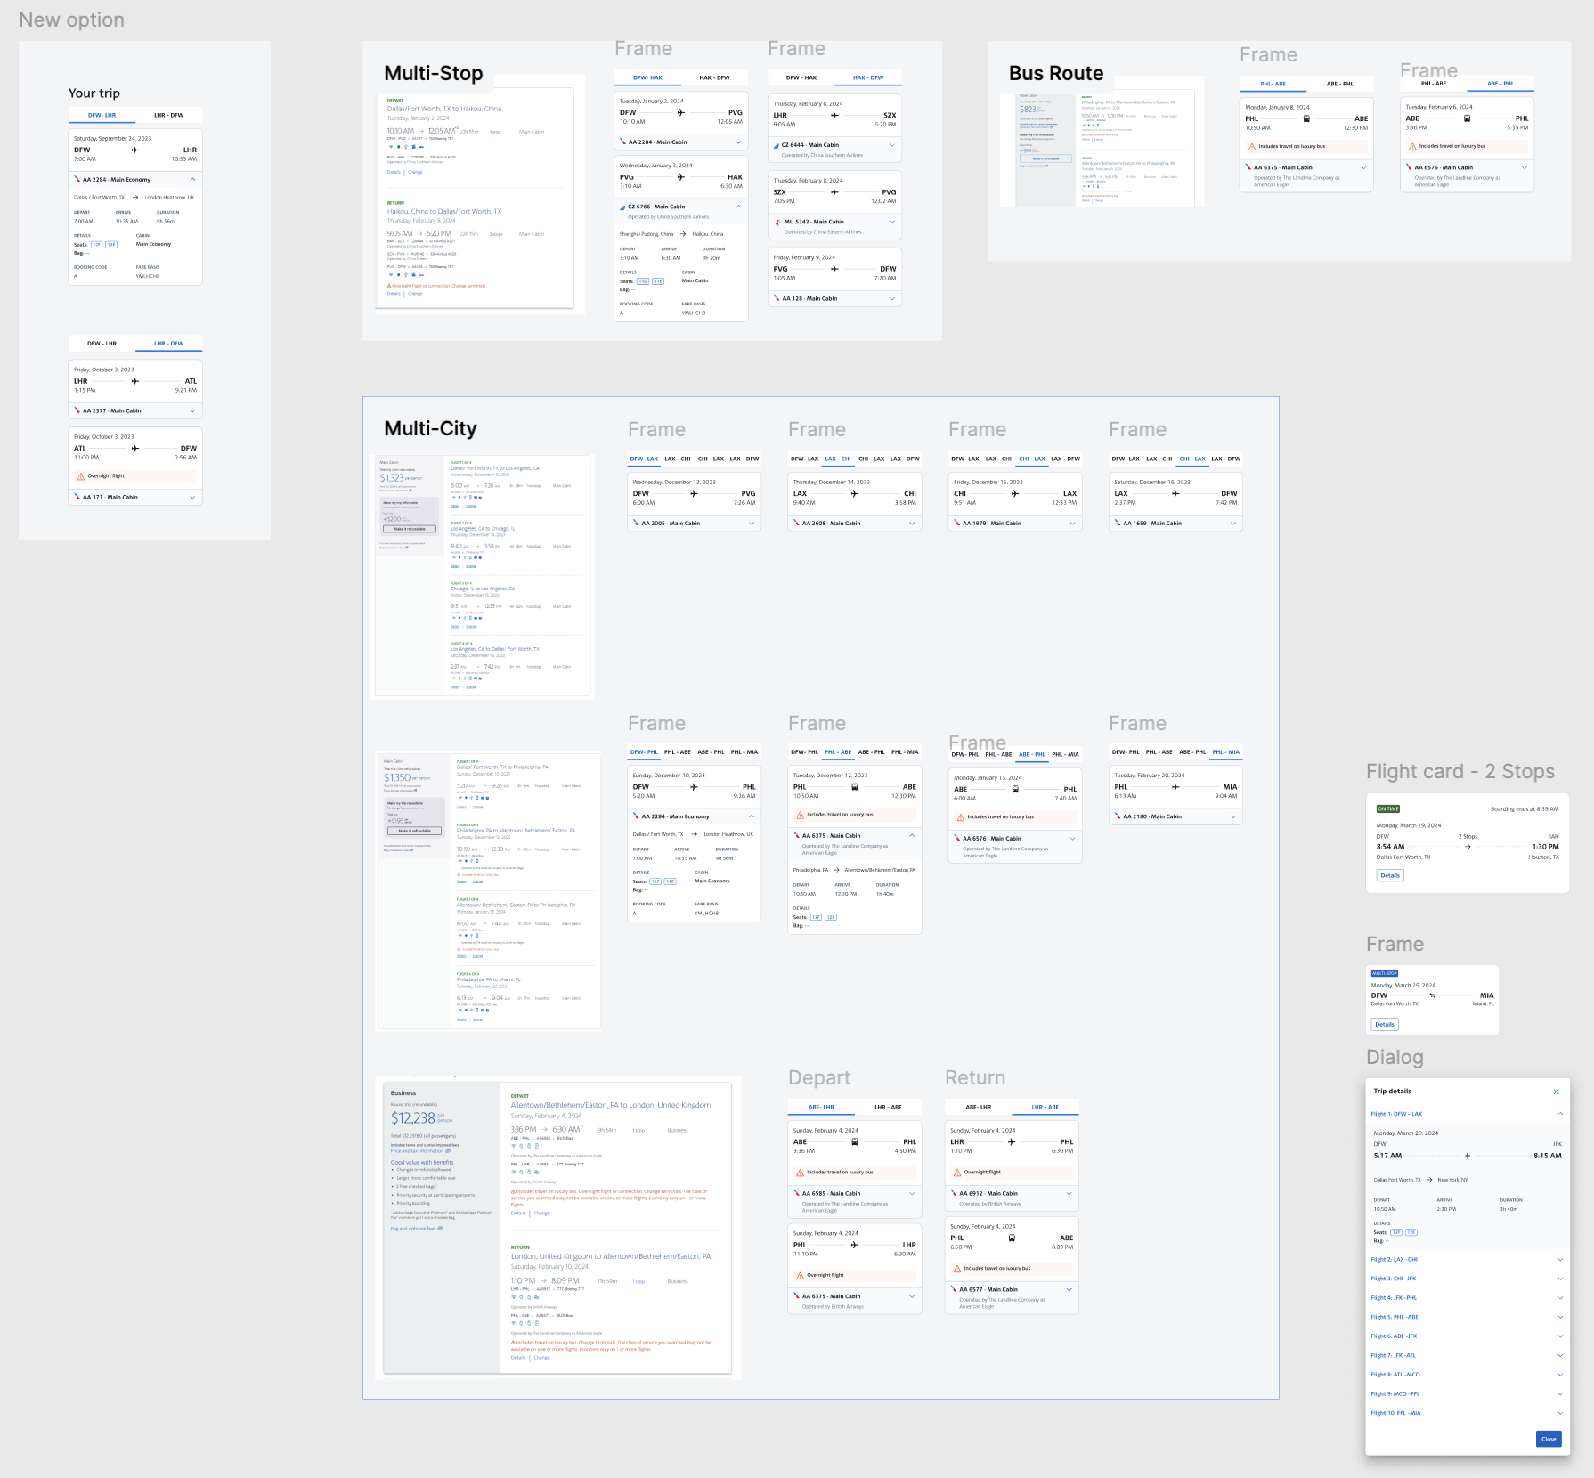Expand Flight 10: FFL -MIA chevron
Image resolution: width=1594 pixels, height=1478 pixels.
1560,1413
